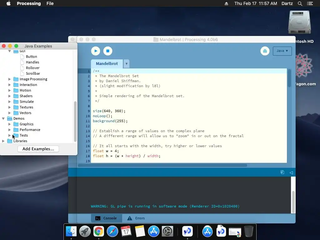Stop the running sketch
Viewport: 320px width, 240px height.
pyautogui.click(x=108, y=51)
